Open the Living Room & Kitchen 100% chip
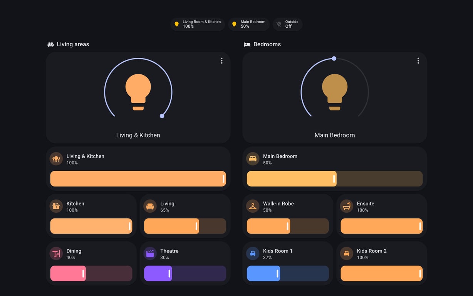Screen dimensions: 473x296 point(198,24)
